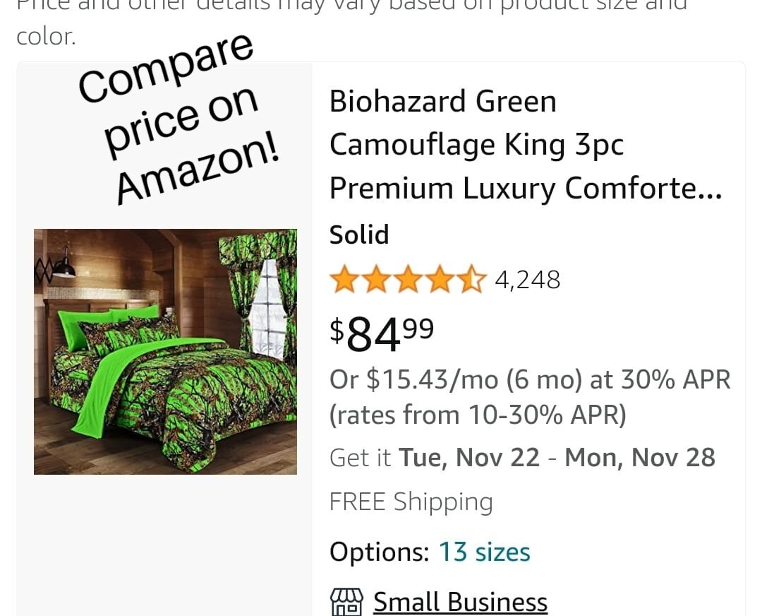Viewport: 762px width, 616px height.
Task: Click the Small Business storefront icon
Action: point(346,600)
